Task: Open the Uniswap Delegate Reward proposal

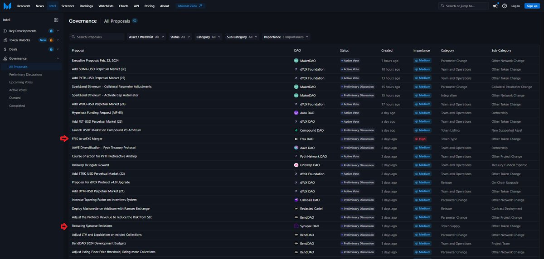Action: (x=90, y=165)
